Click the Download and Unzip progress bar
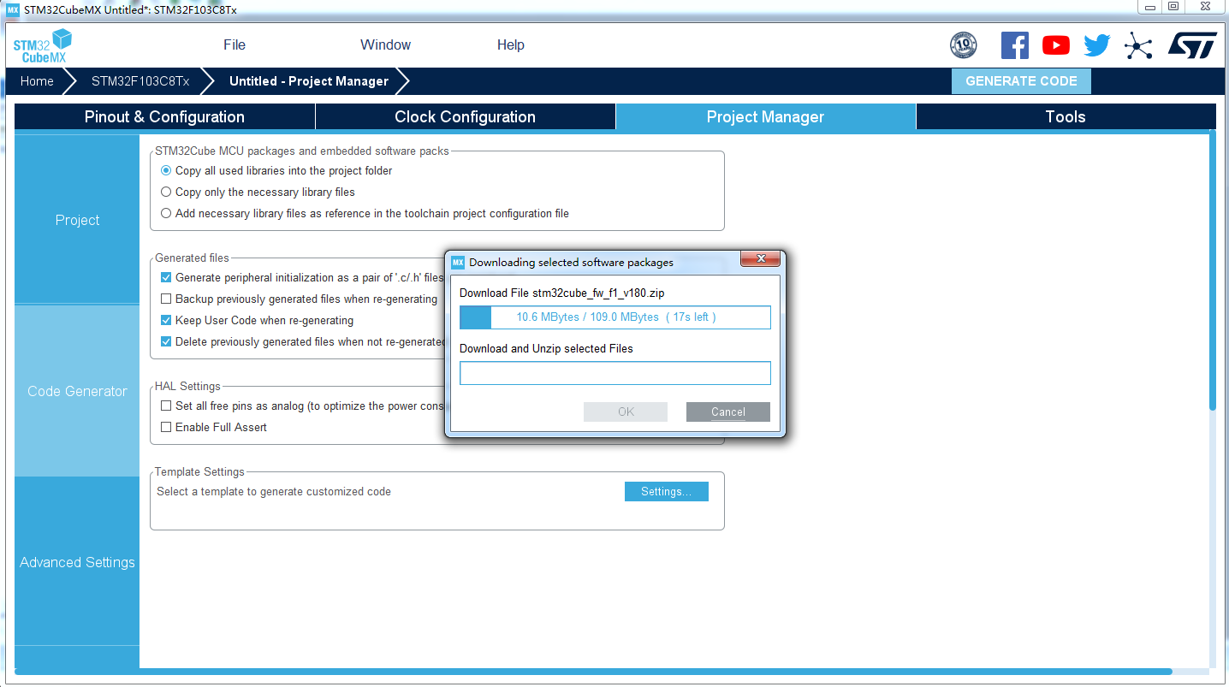 click(x=615, y=373)
